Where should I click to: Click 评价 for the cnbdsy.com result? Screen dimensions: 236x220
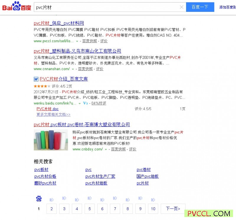(x=132, y=149)
